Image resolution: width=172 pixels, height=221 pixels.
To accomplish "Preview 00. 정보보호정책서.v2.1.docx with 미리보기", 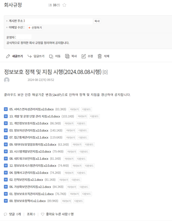I will tap(66, 201).
